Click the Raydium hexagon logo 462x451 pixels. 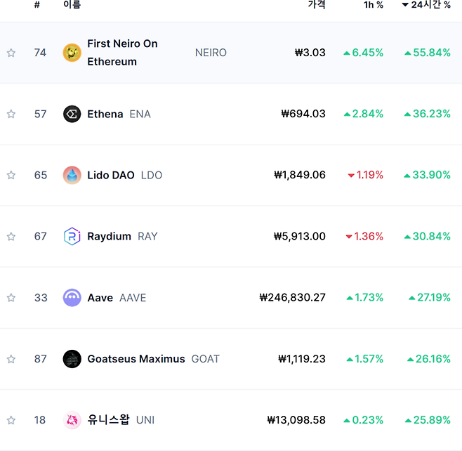coord(72,237)
